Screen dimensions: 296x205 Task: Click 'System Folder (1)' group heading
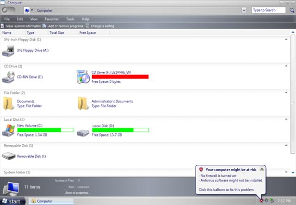click(x=17, y=172)
